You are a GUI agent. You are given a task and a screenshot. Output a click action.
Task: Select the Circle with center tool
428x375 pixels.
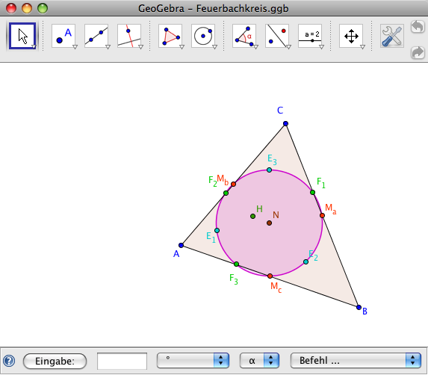(203, 36)
